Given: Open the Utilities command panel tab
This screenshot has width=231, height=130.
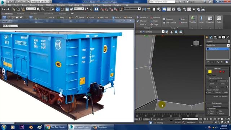Looking at the screenshot, I should (228, 37).
